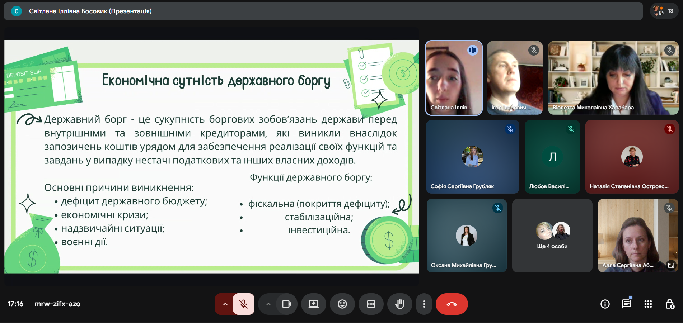This screenshot has width=683, height=323.
Task: Click 'інвестиційна.' text on slide
Action: tap(319, 230)
